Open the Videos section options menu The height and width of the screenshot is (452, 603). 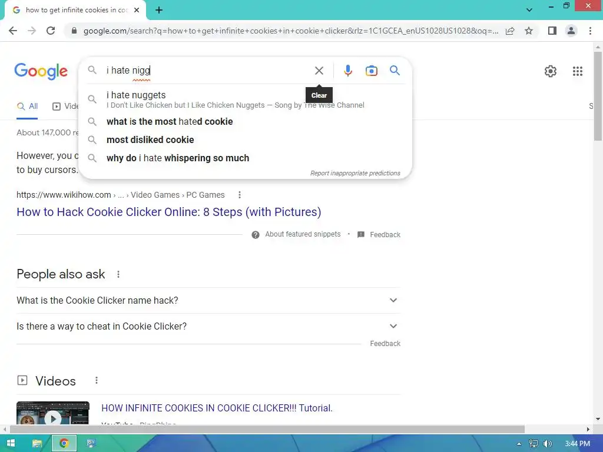(97, 380)
